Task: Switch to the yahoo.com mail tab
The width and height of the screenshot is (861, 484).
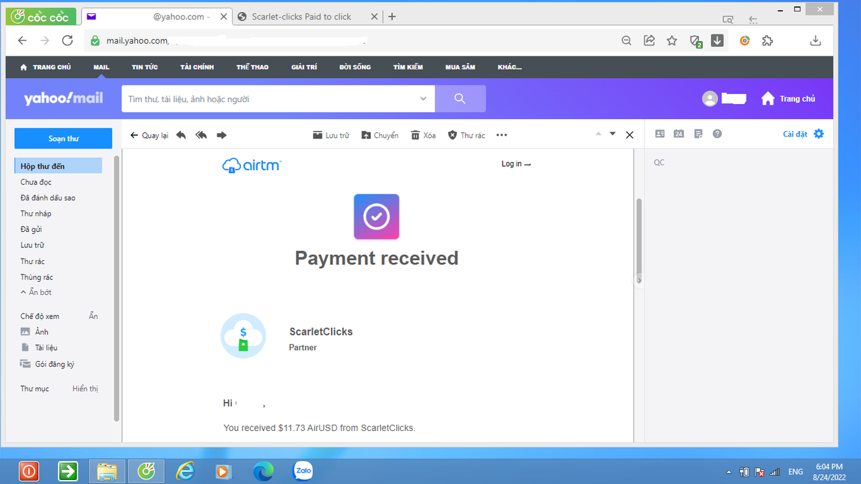Action: [x=156, y=17]
